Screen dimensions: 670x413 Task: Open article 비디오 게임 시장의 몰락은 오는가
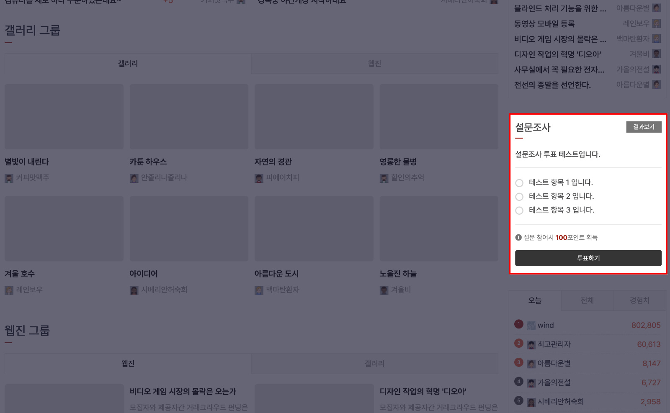click(183, 392)
